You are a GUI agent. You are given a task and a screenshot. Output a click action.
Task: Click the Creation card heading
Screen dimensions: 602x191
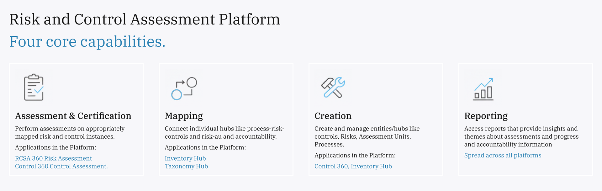[x=333, y=116]
